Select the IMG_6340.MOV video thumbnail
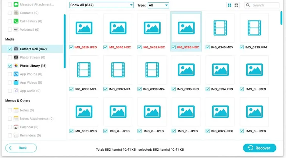This screenshot has height=158, width=286. coord(220,28)
